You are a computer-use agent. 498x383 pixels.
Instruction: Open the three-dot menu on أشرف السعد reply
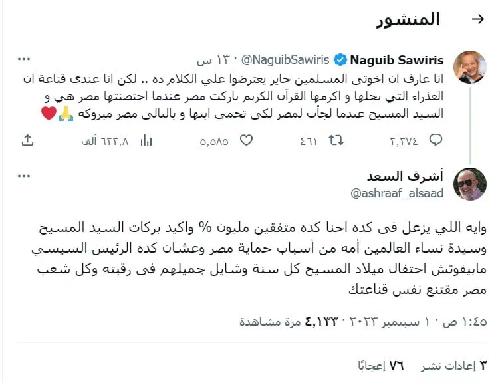pos(24,176)
